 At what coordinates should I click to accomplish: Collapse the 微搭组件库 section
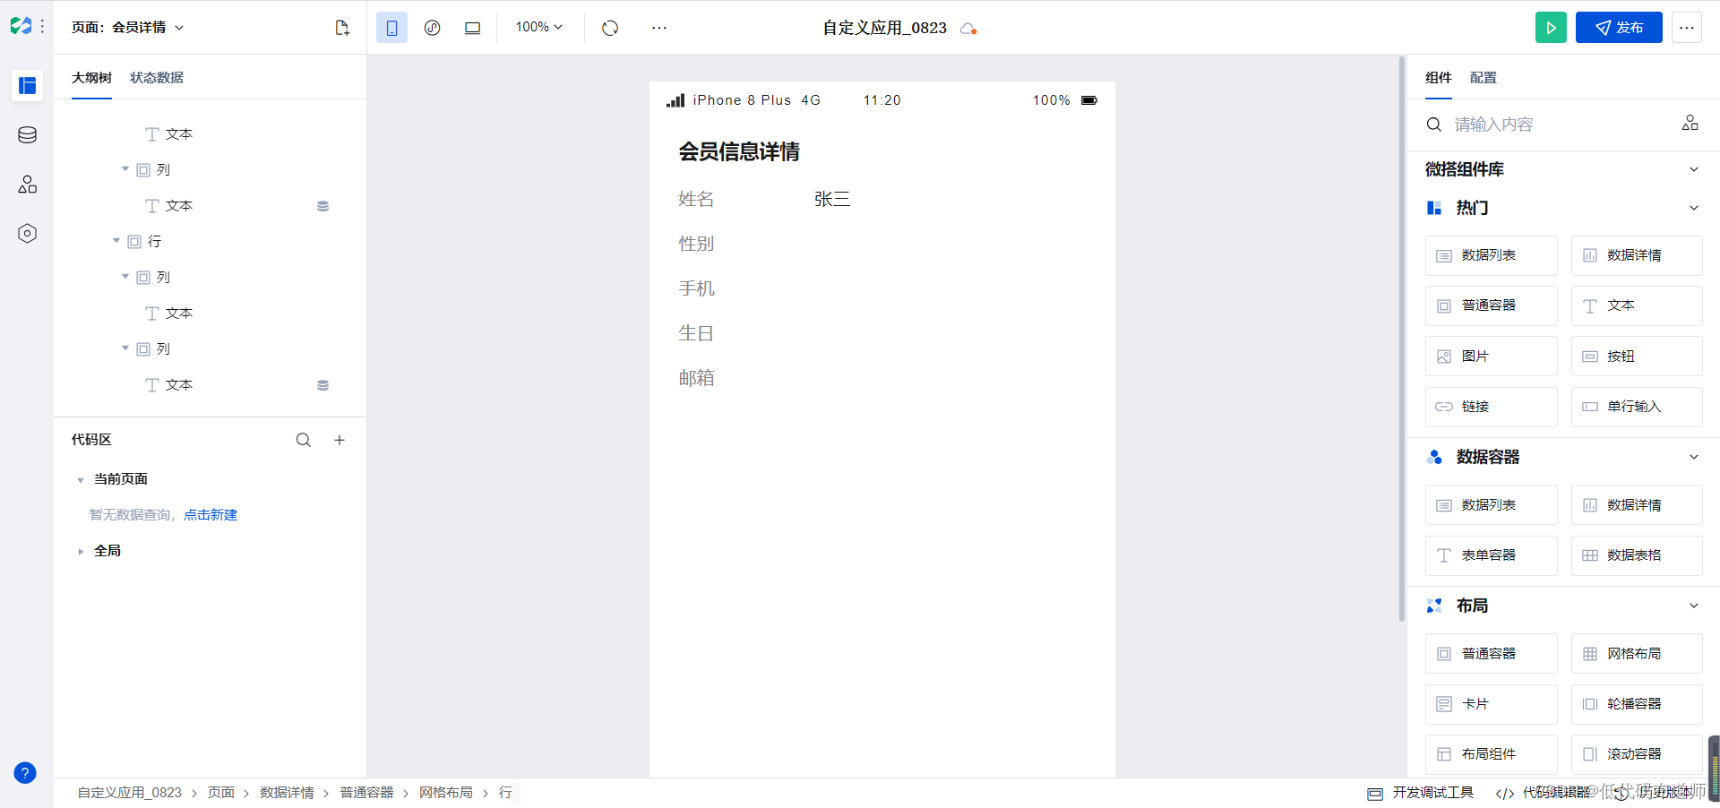point(1694,169)
